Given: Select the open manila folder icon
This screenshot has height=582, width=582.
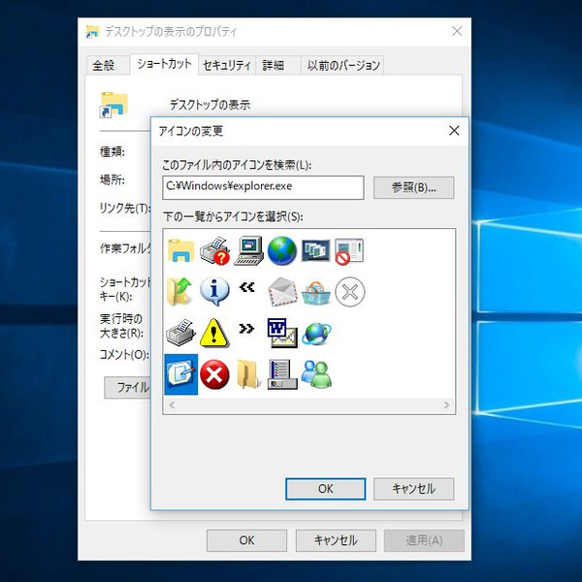Looking at the screenshot, I should point(248,374).
